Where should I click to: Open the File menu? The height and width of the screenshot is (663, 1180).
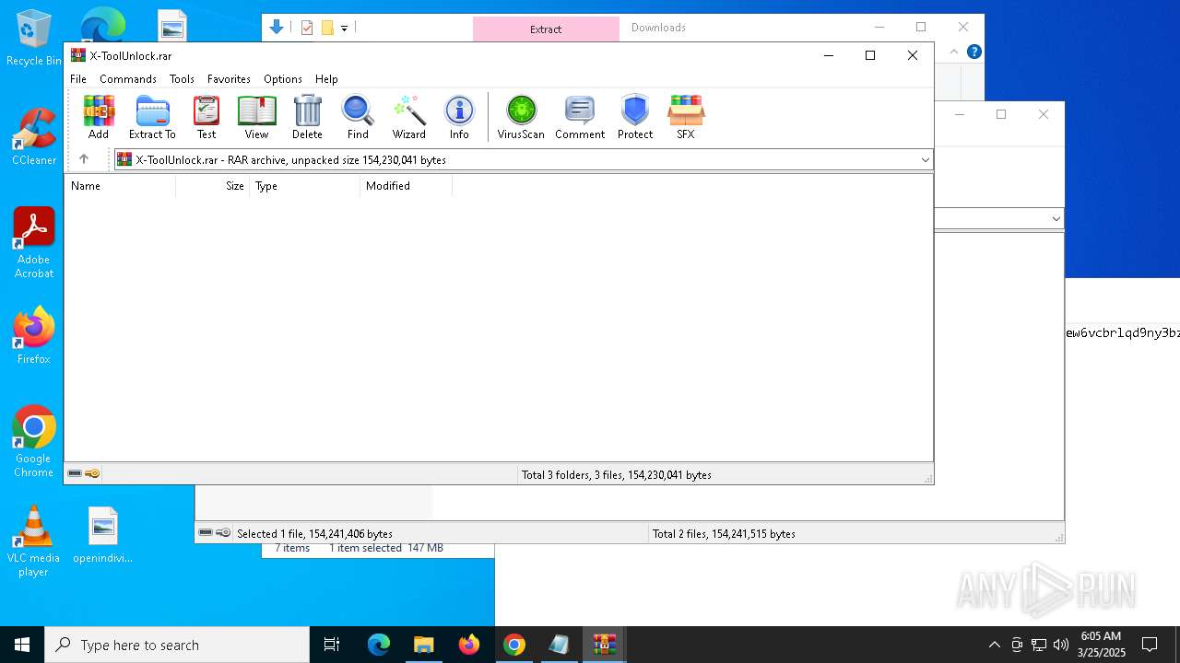(x=78, y=79)
